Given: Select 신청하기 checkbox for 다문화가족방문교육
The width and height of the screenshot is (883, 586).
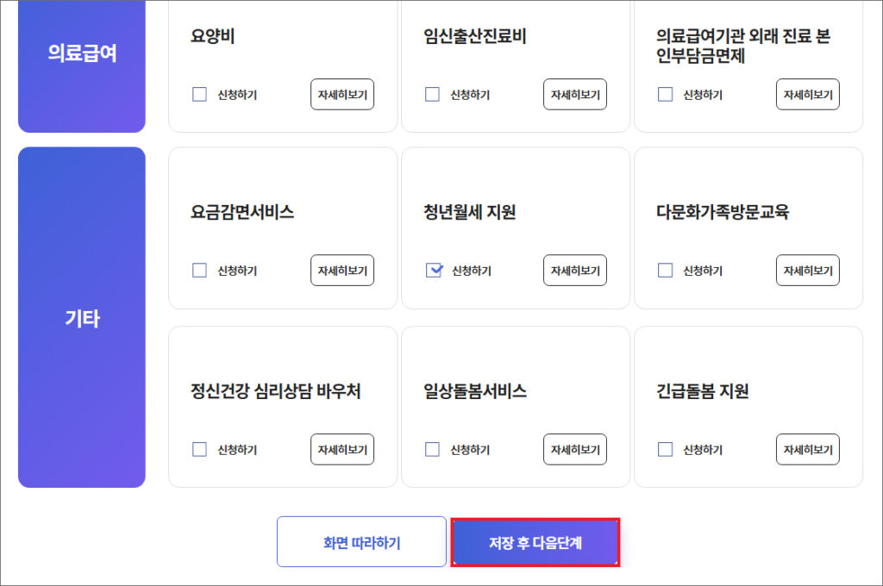Looking at the screenshot, I should [666, 271].
